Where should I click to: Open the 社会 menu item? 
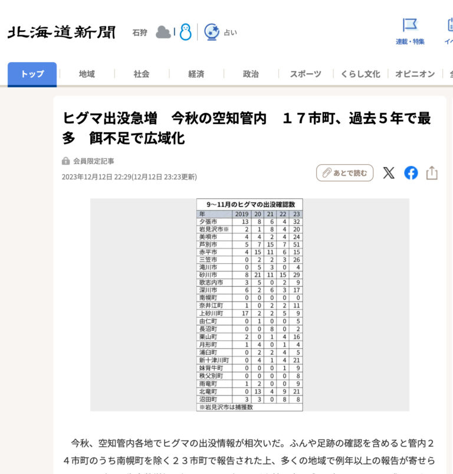click(x=142, y=74)
